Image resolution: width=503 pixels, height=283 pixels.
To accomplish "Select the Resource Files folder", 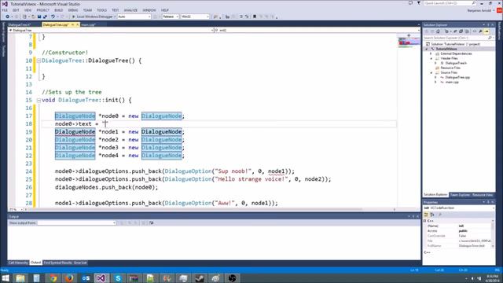I will tap(450, 68).
